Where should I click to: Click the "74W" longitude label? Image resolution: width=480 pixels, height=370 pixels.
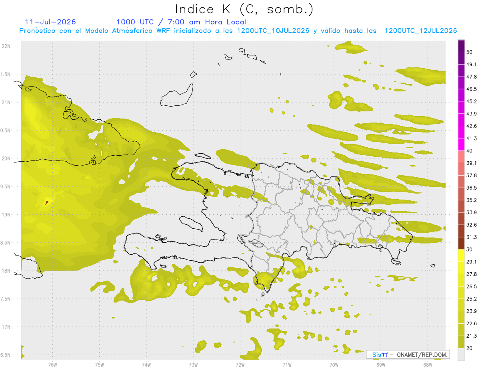146,364
